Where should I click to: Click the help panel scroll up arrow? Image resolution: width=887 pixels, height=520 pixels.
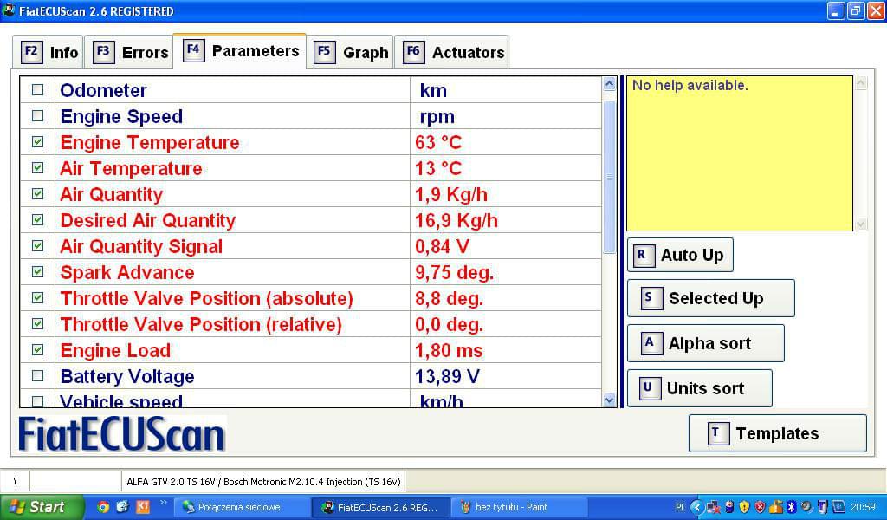point(861,84)
